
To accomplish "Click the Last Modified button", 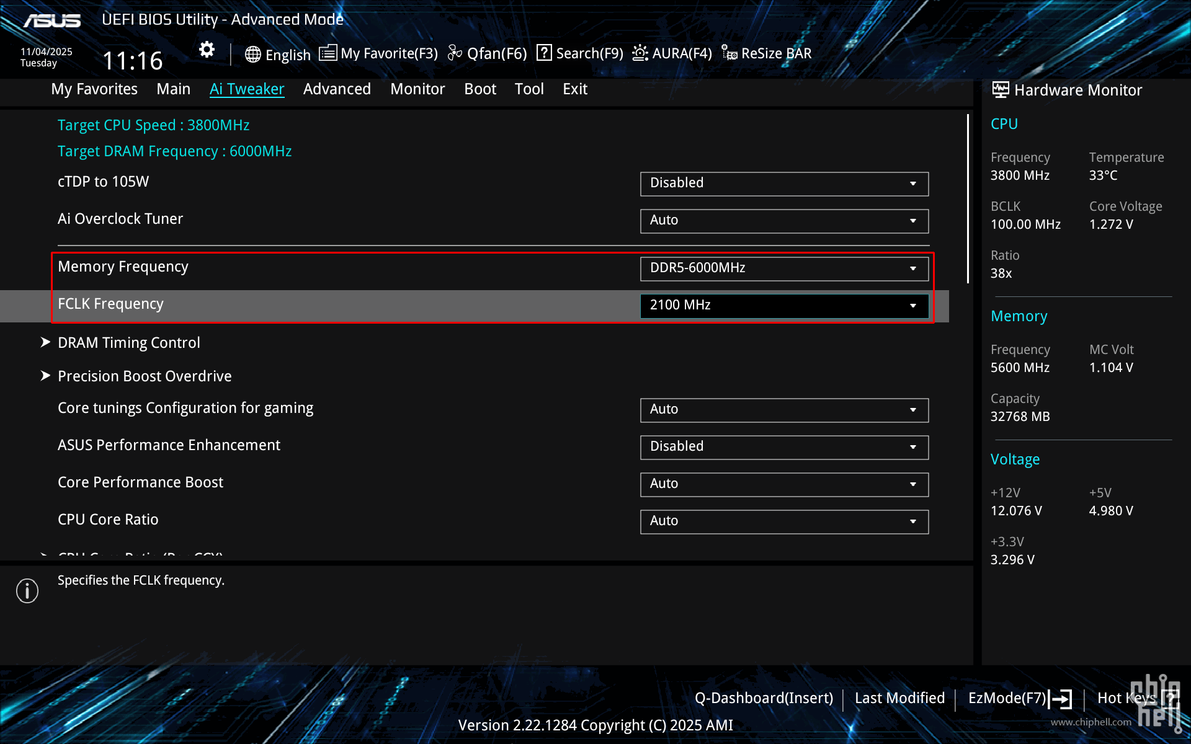I will (899, 699).
